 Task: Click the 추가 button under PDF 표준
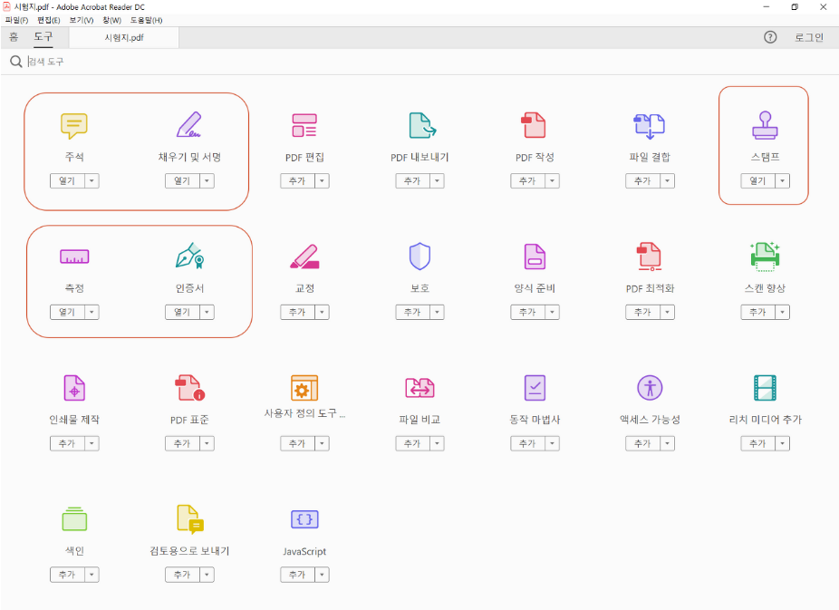point(182,443)
